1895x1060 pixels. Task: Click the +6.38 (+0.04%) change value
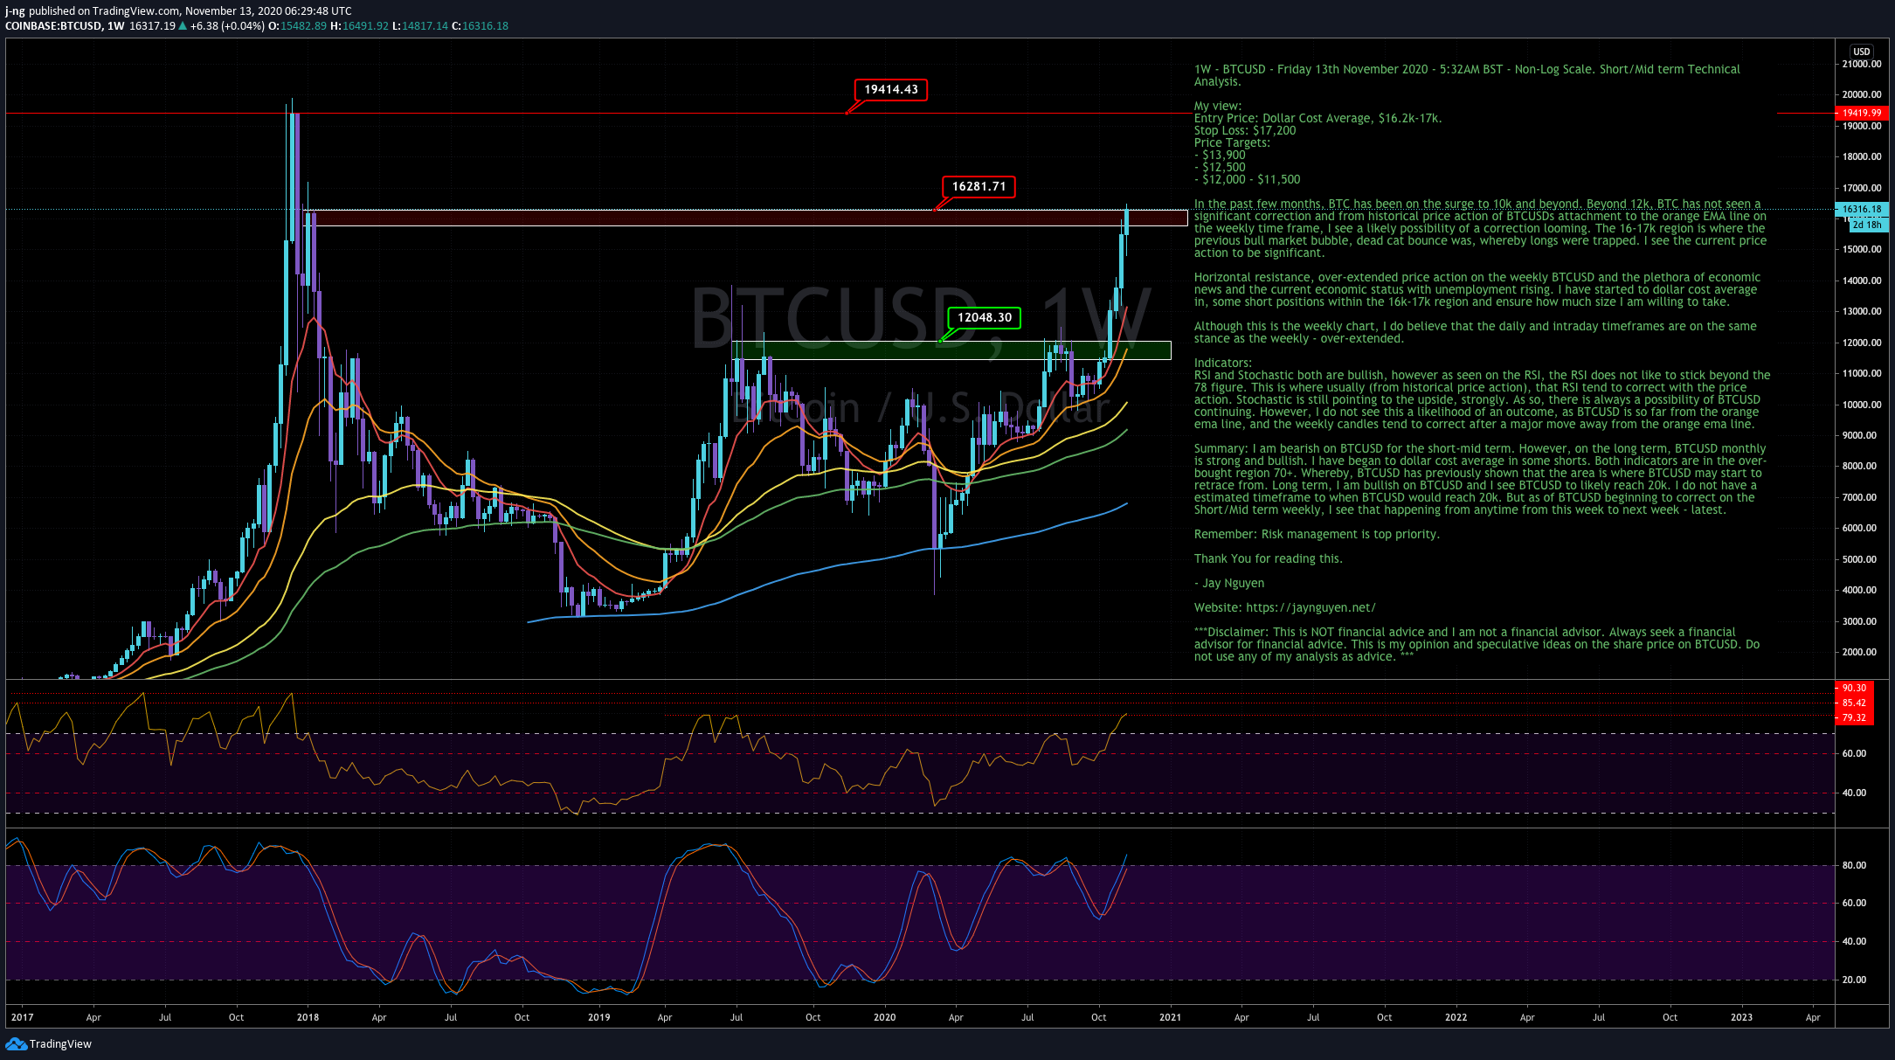pyautogui.click(x=227, y=26)
